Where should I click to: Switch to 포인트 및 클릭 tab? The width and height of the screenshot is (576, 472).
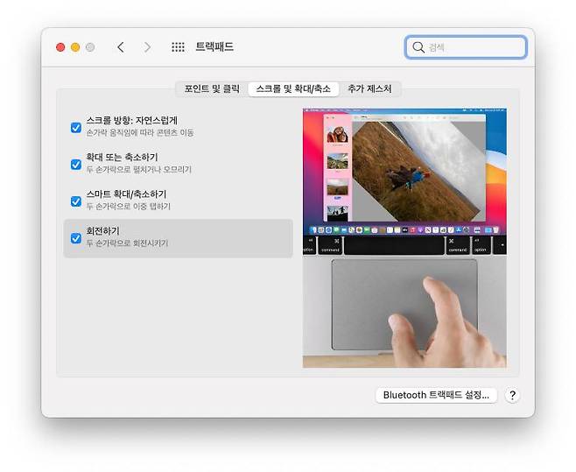tap(212, 88)
